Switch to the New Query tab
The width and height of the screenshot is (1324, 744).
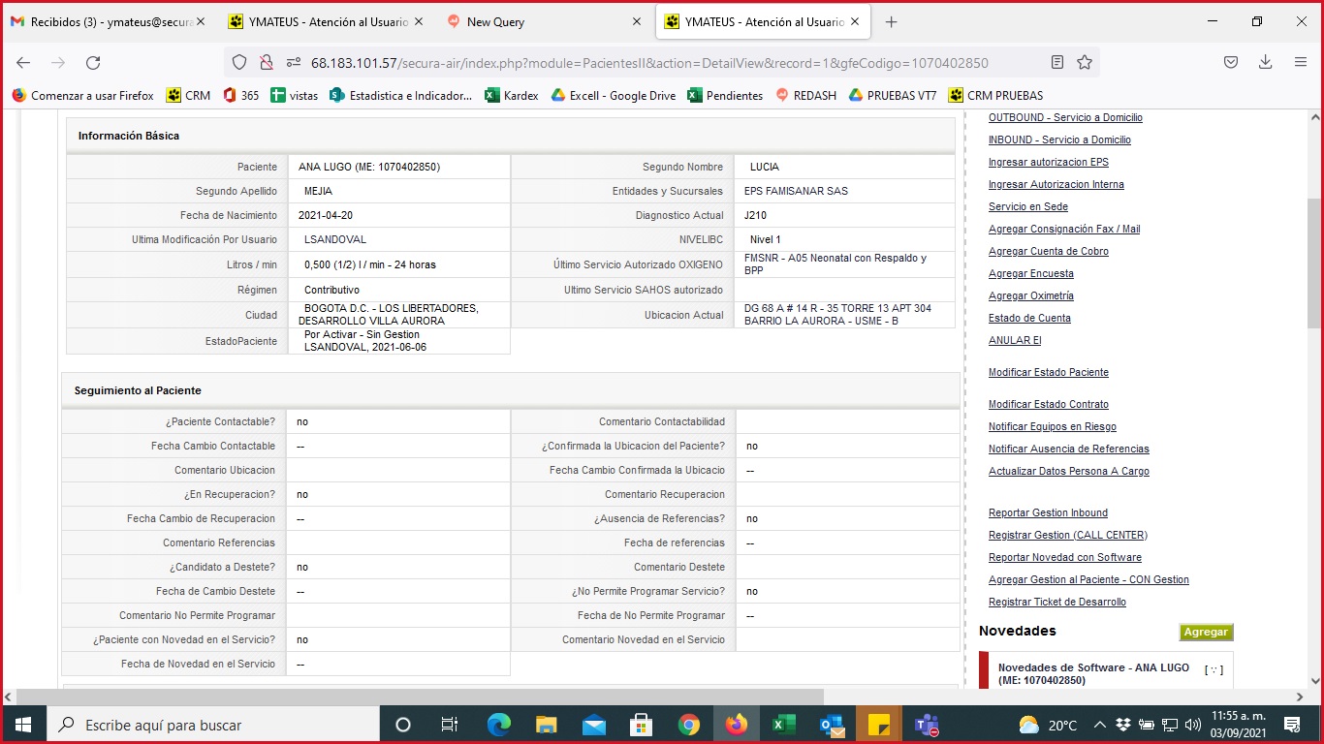tap(544, 22)
